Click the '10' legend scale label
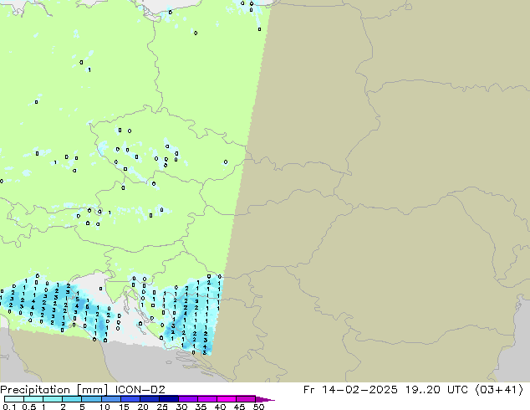 point(104,407)
